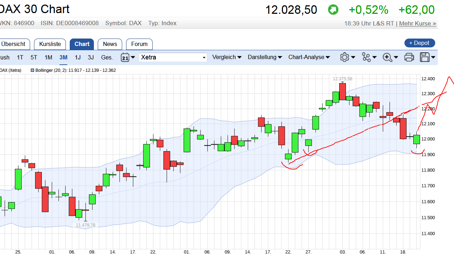Click the green trend arrow icon

click(333, 10)
